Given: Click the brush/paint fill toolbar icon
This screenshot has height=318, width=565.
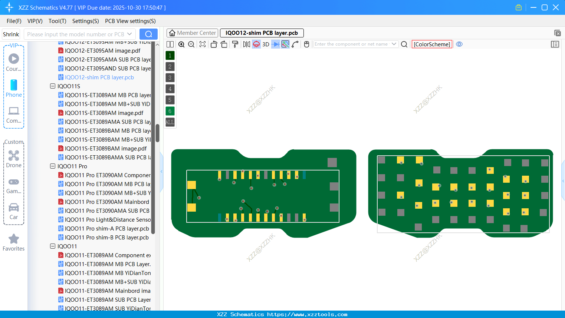Looking at the screenshot, I should 235,44.
